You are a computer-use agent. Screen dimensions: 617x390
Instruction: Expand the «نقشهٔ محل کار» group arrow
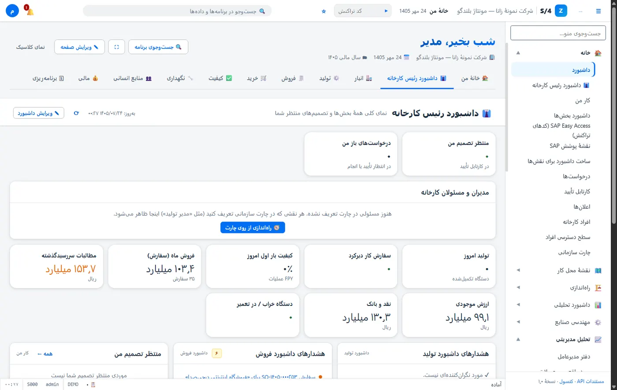(x=518, y=271)
